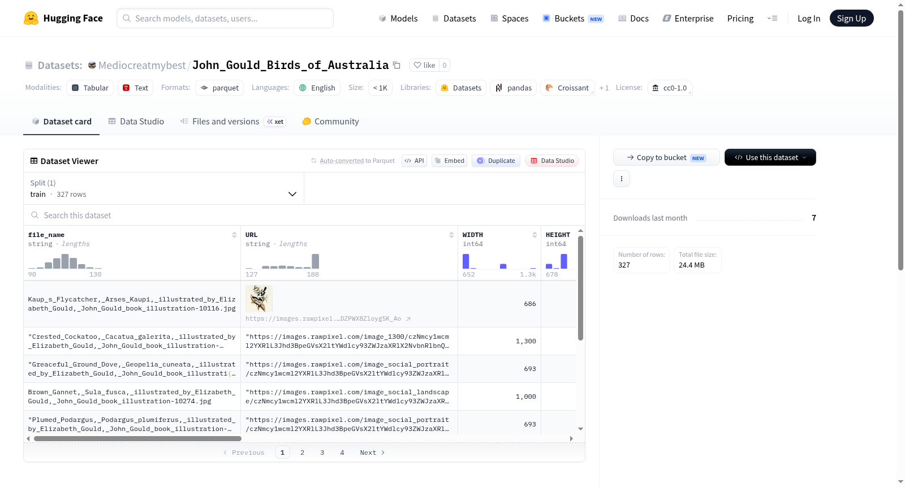Expand the navigation more-menu icon
The image size is (905, 487).
(772, 18)
